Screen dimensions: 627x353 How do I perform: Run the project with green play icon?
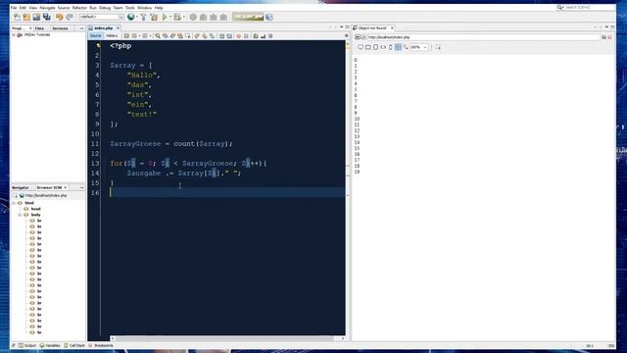click(165, 17)
